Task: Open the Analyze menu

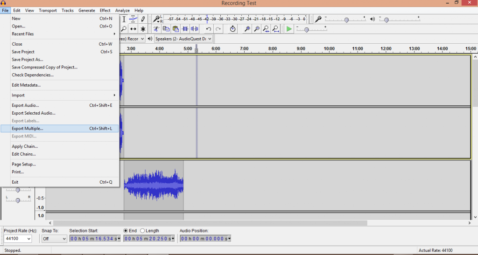Action: click(122, 10)
